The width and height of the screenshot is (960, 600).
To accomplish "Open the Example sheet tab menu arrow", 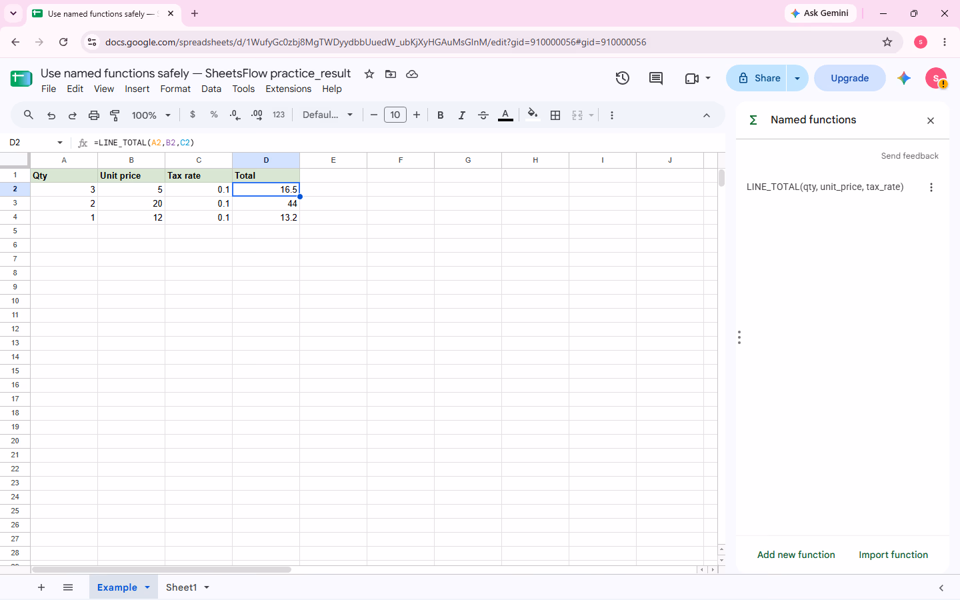I will coord(147,587).
